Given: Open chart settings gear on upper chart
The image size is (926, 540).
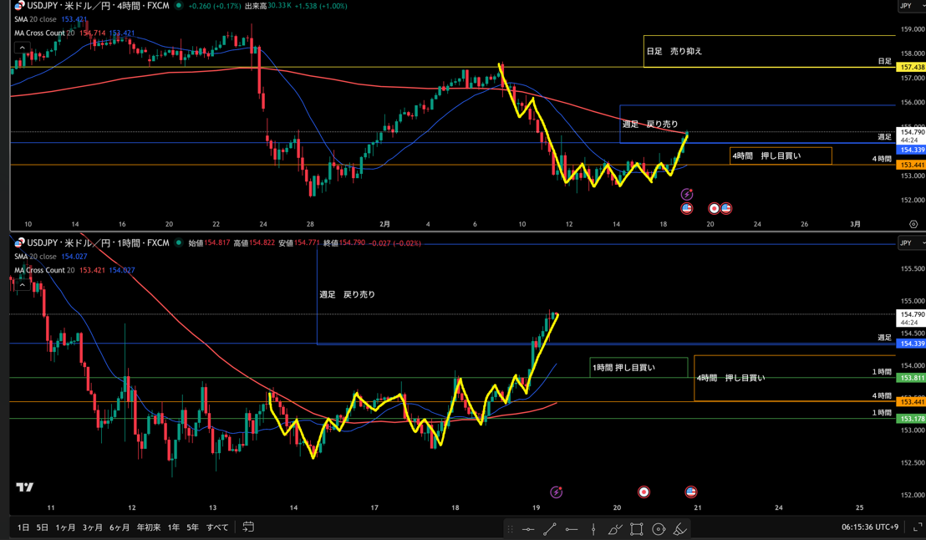Looking at the screenshot, I should click(x=913, y=224).
